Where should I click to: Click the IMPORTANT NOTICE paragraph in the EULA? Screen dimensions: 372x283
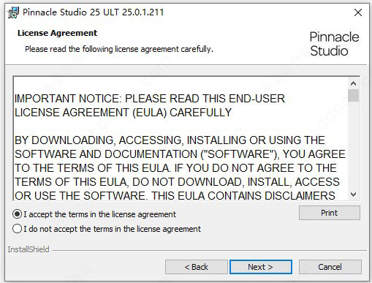150,105
